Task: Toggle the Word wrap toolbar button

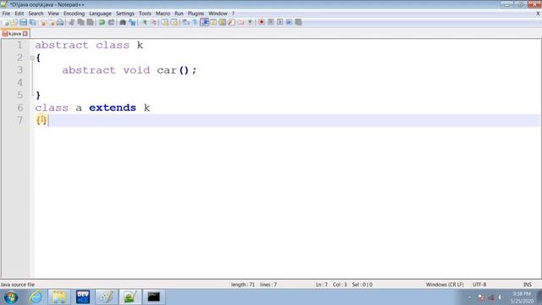Action: (x=185, y=23)
